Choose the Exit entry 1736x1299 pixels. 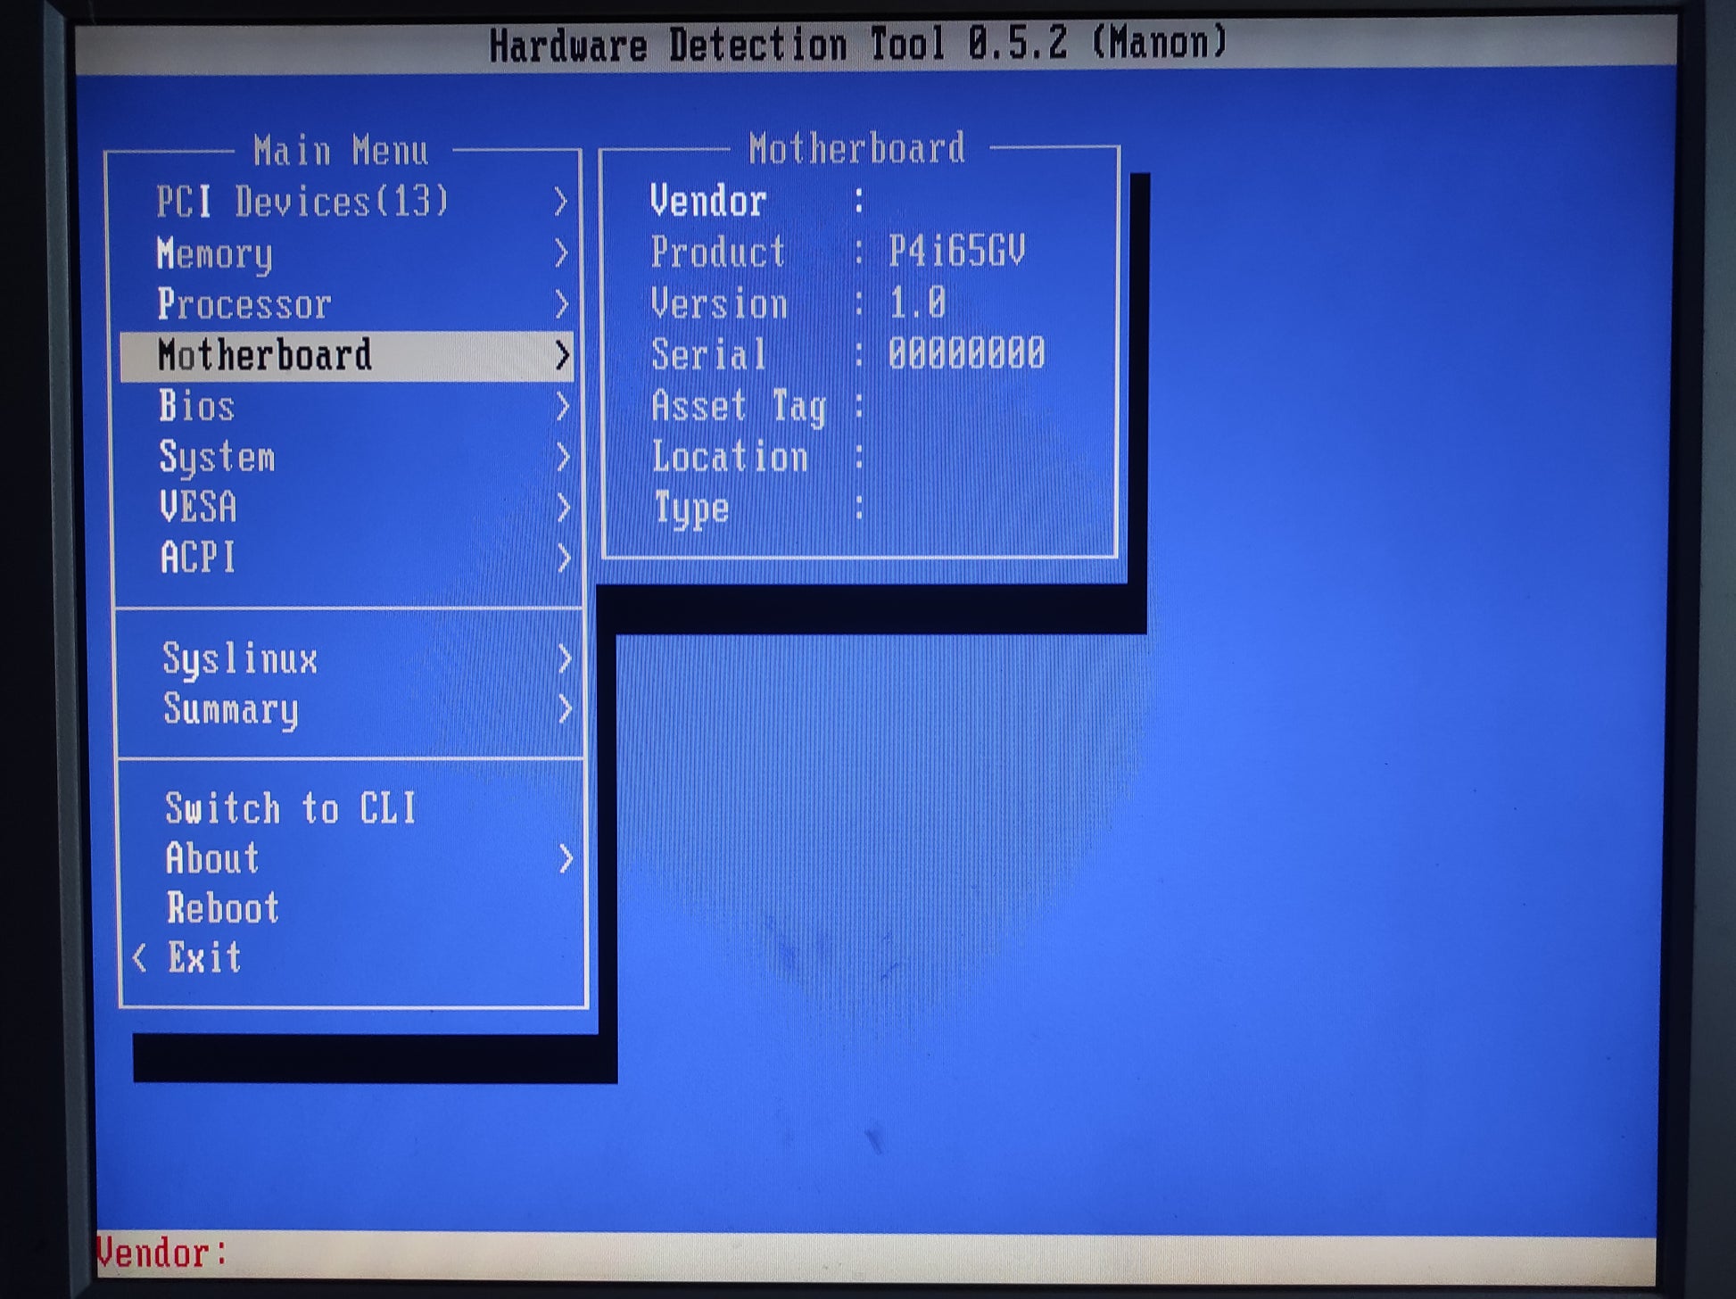[x=204, y=958]
